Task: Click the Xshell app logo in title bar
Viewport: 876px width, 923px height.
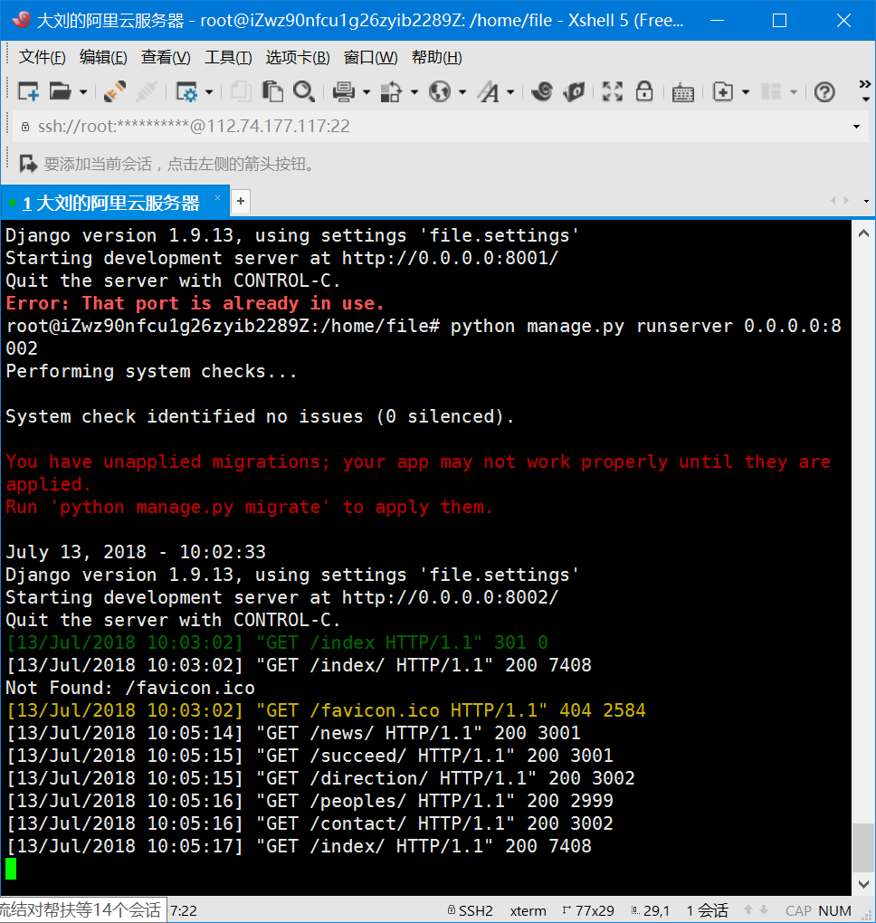Action: [x=21, y=20]
